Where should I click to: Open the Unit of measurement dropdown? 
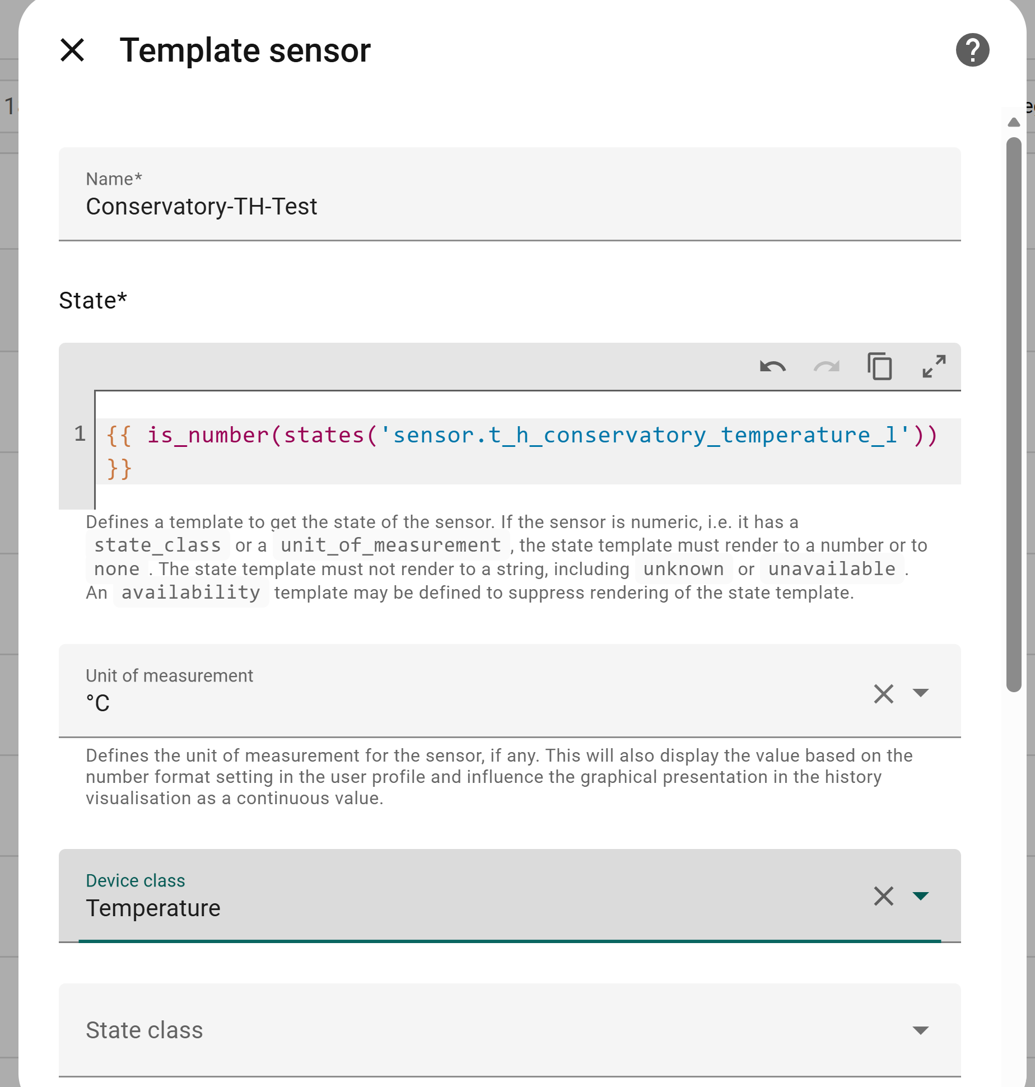pyautogui.click(x=920, y=693)
